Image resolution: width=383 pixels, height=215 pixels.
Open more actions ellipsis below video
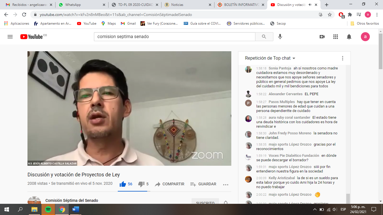[x=226, y=184]
